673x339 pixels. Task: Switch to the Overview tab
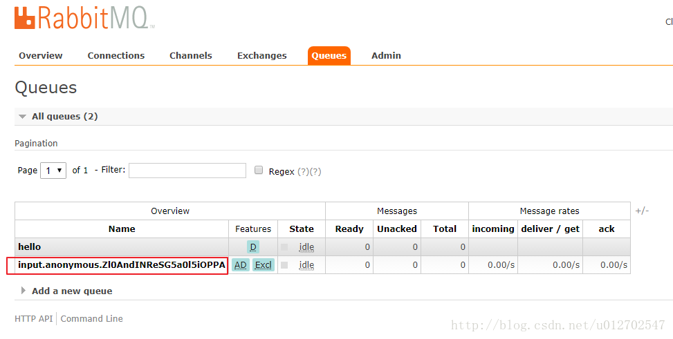point(41,56)
